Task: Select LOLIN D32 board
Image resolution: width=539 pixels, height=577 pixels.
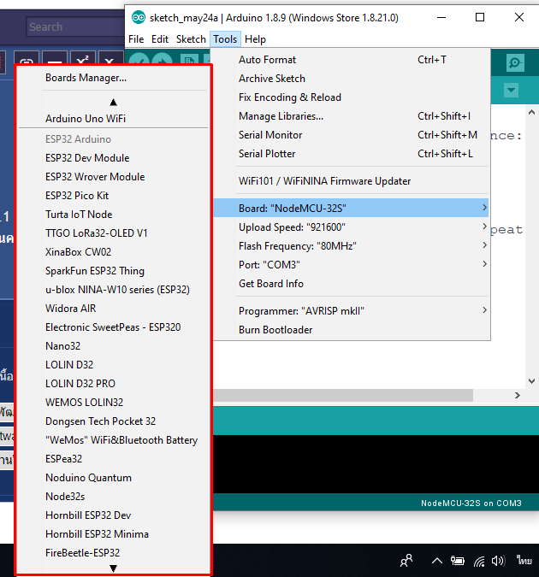Action: click(114, 365)
